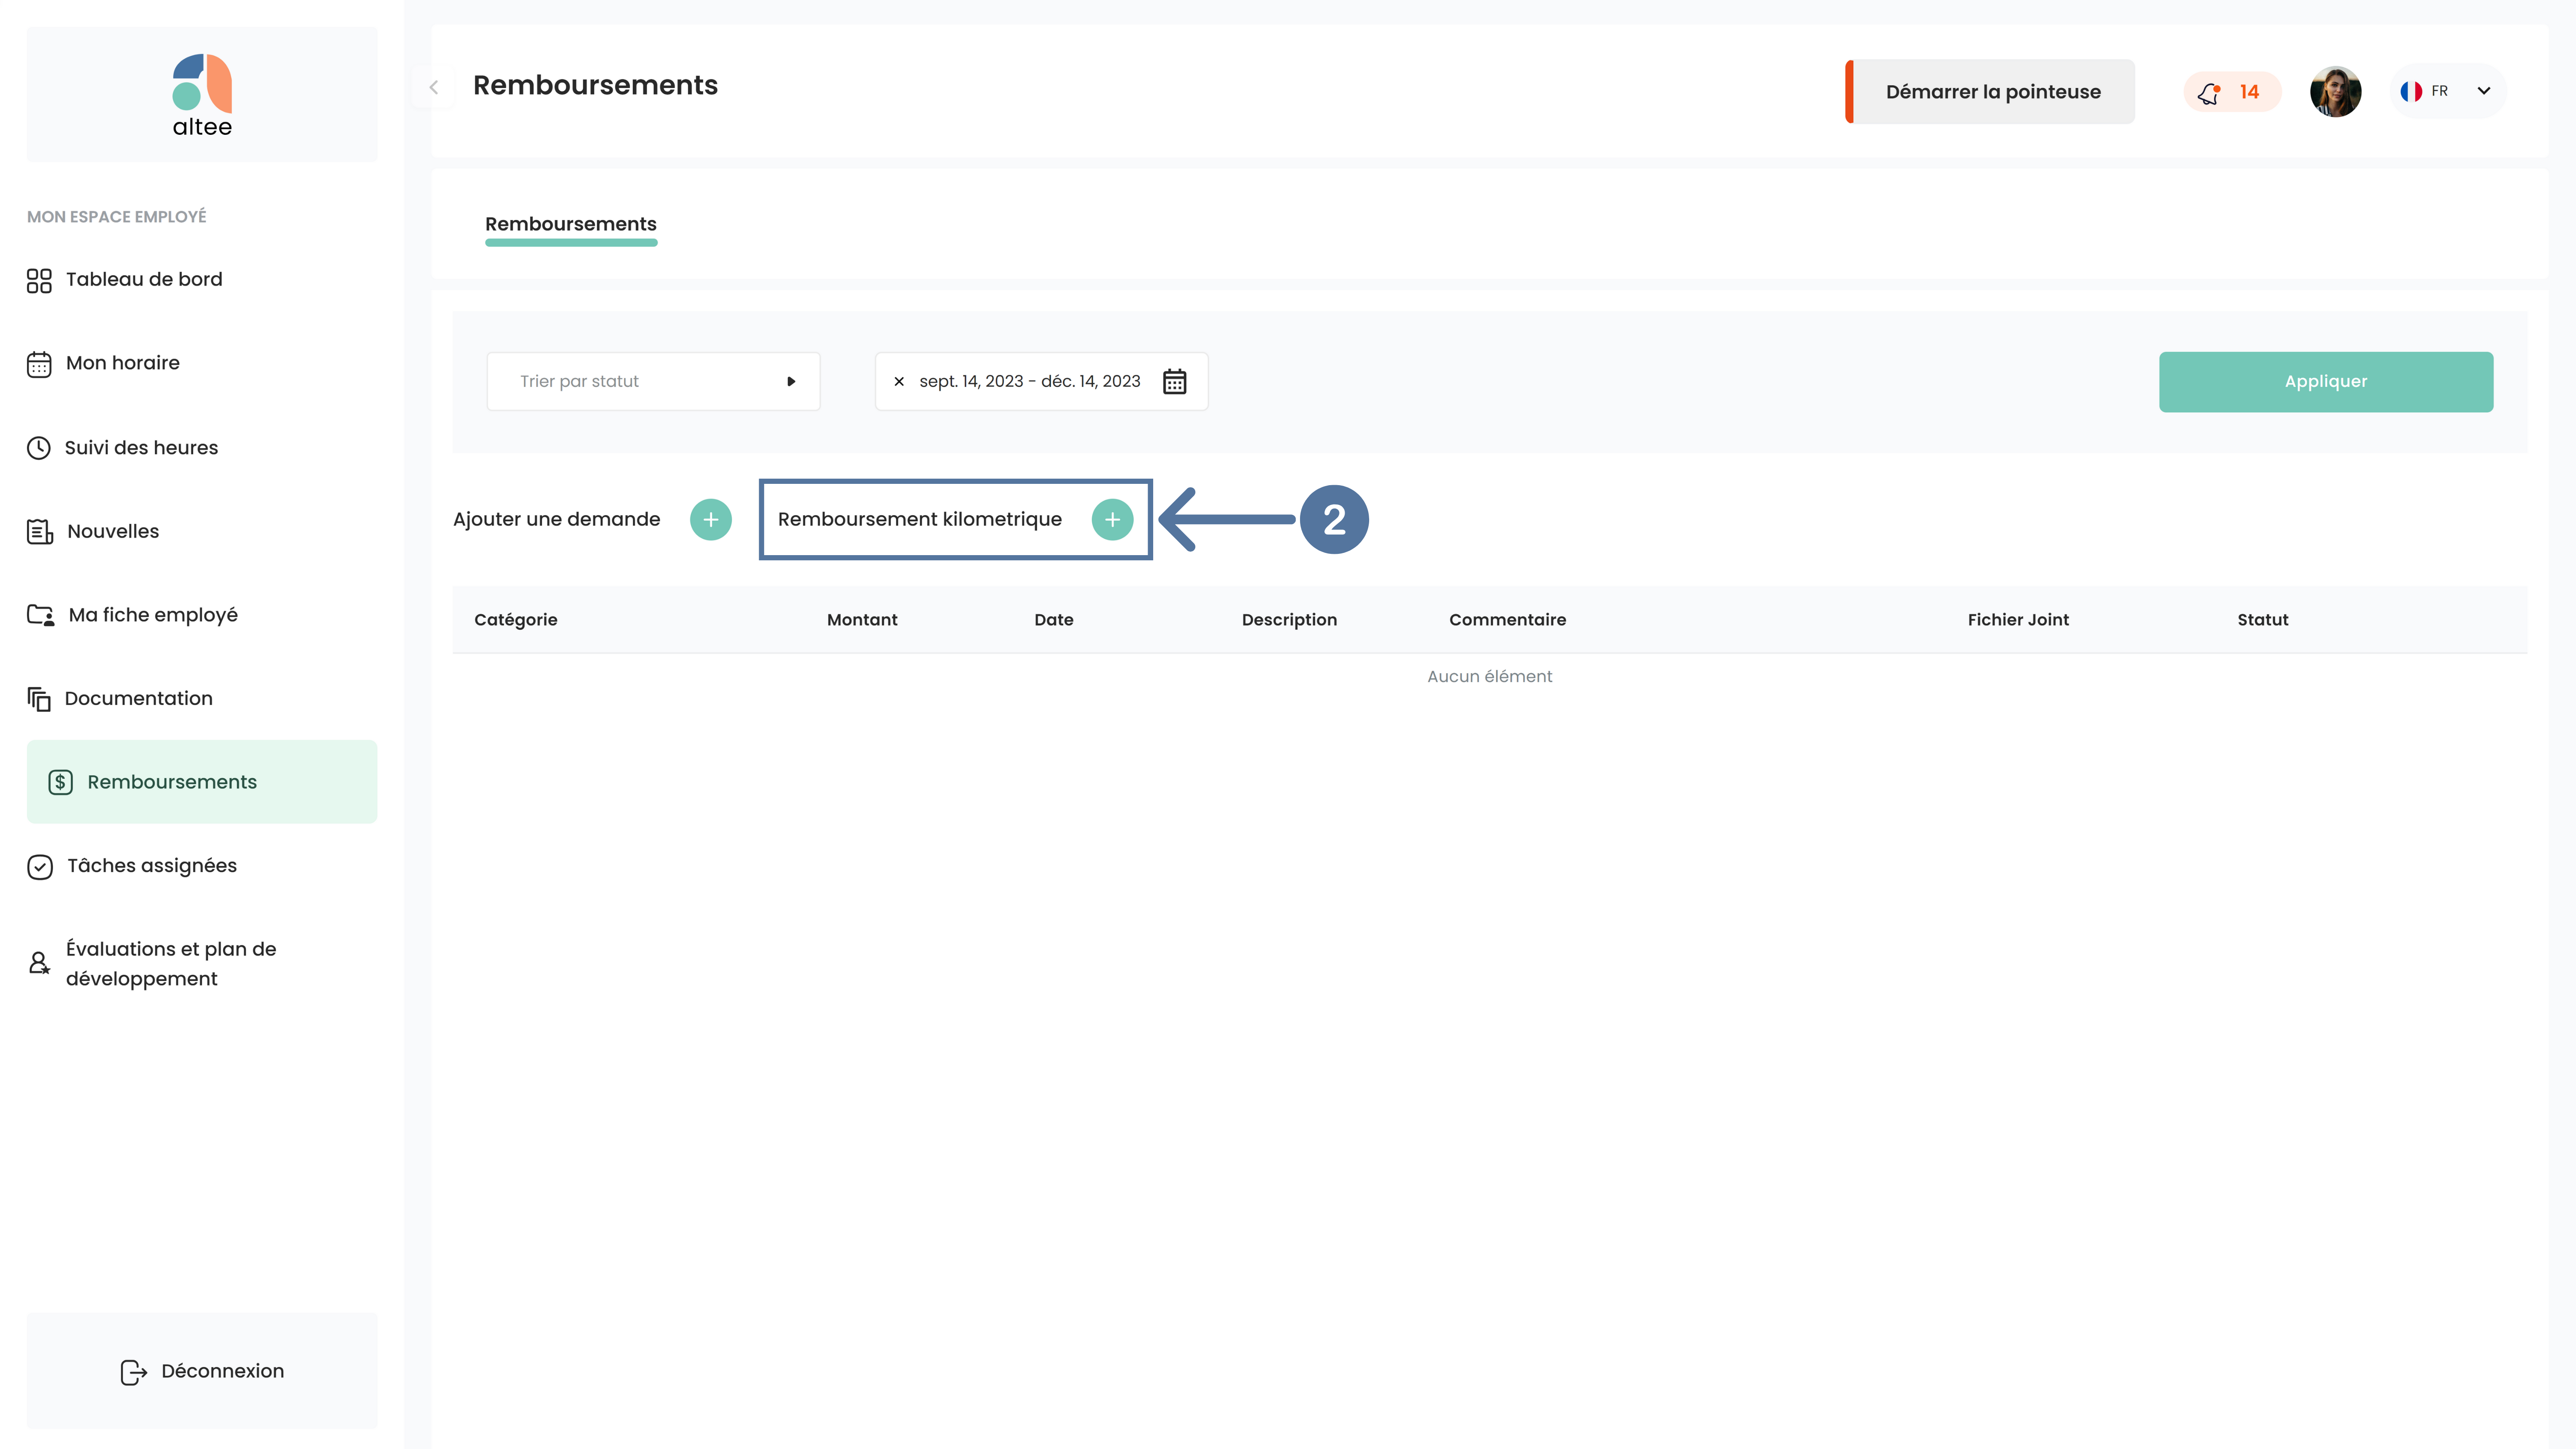Click Ajouter une demande label
2576x1449 pixels.
[557, 520]
